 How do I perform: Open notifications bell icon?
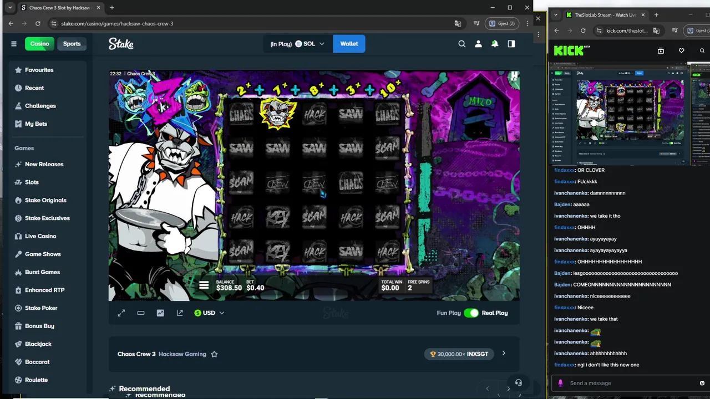495,44
